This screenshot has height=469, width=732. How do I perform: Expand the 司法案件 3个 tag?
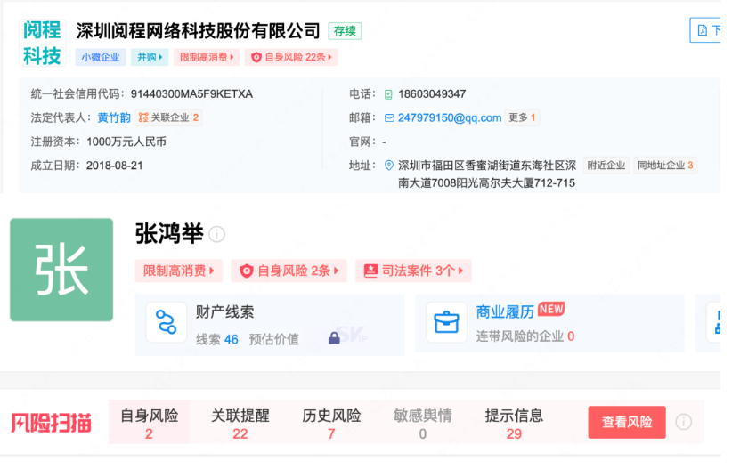[x=413, y=271]
